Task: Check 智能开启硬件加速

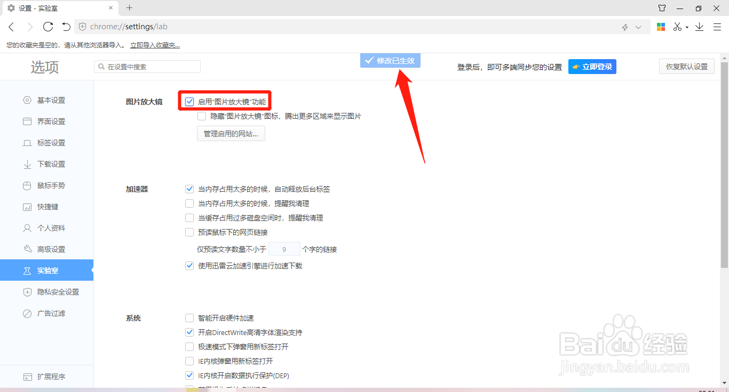Action: [x=189, y=317]
